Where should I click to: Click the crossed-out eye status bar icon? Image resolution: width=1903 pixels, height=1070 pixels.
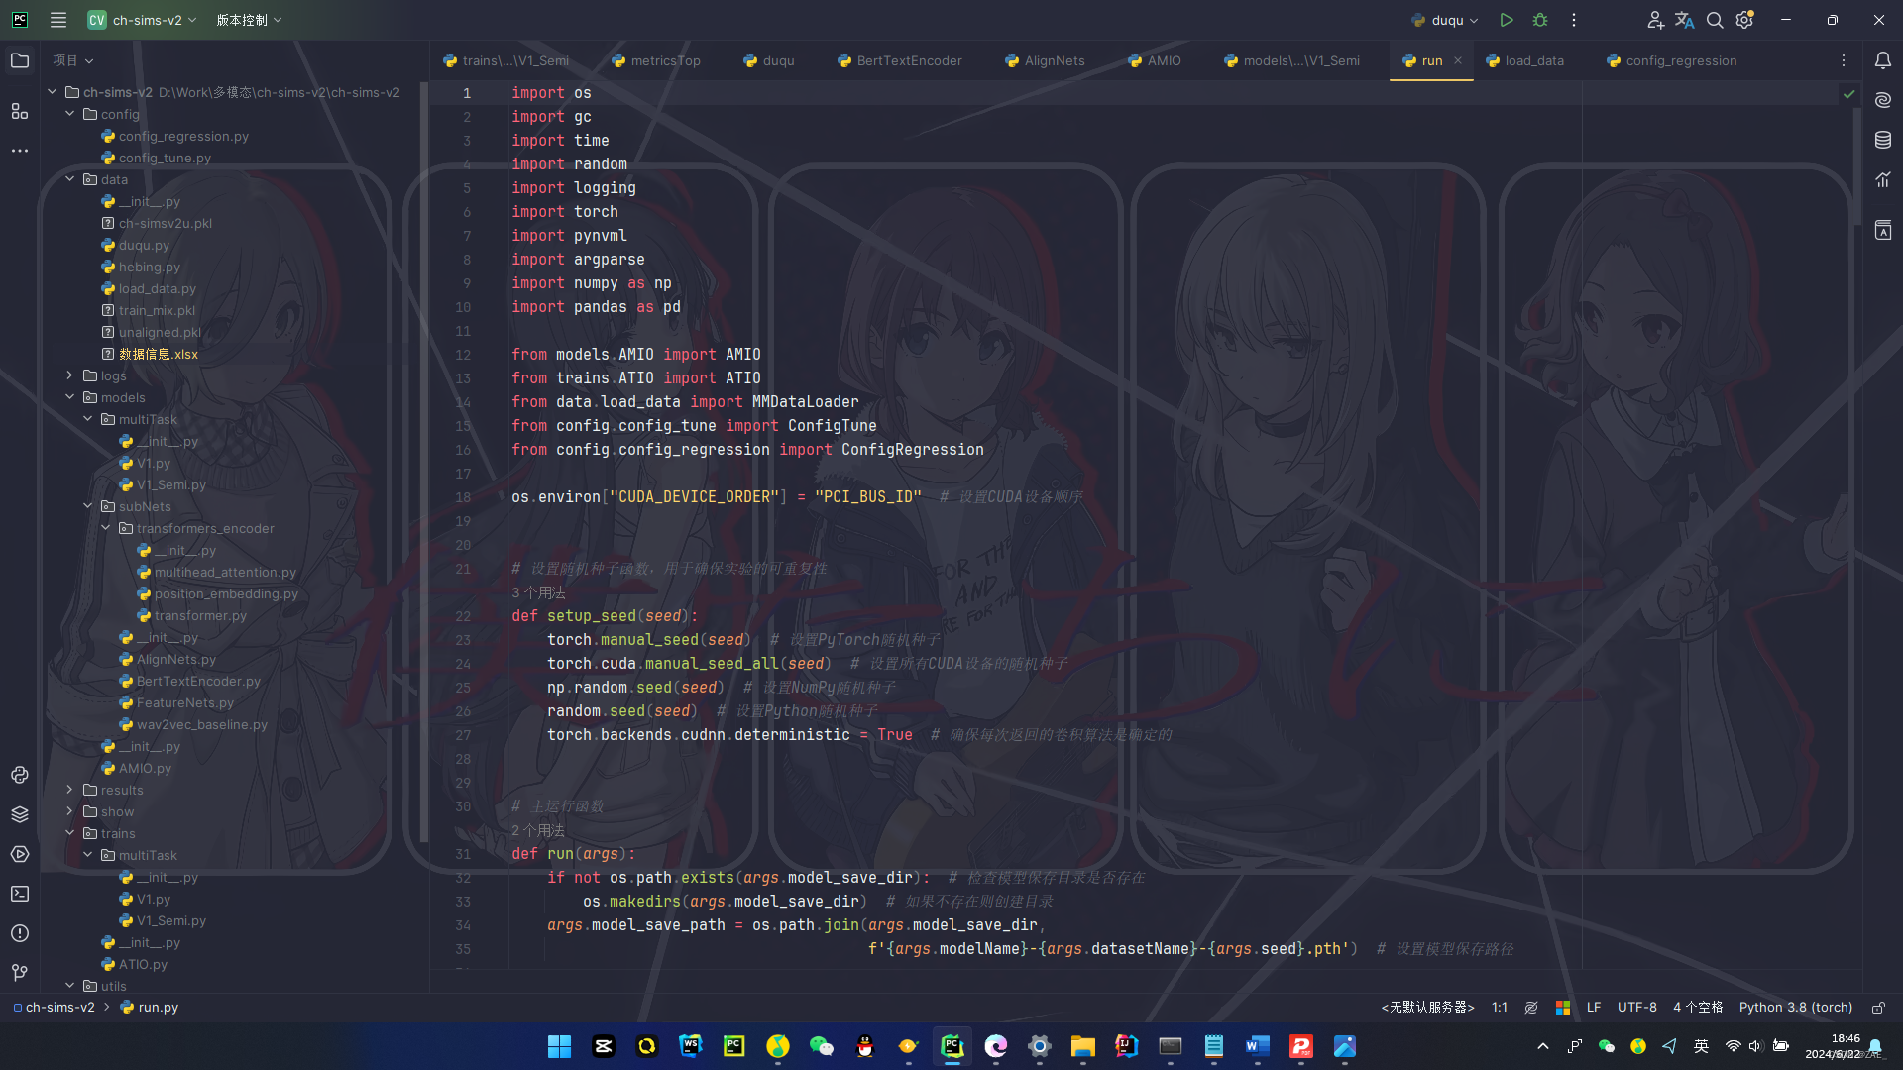tap(1531, 1008)
